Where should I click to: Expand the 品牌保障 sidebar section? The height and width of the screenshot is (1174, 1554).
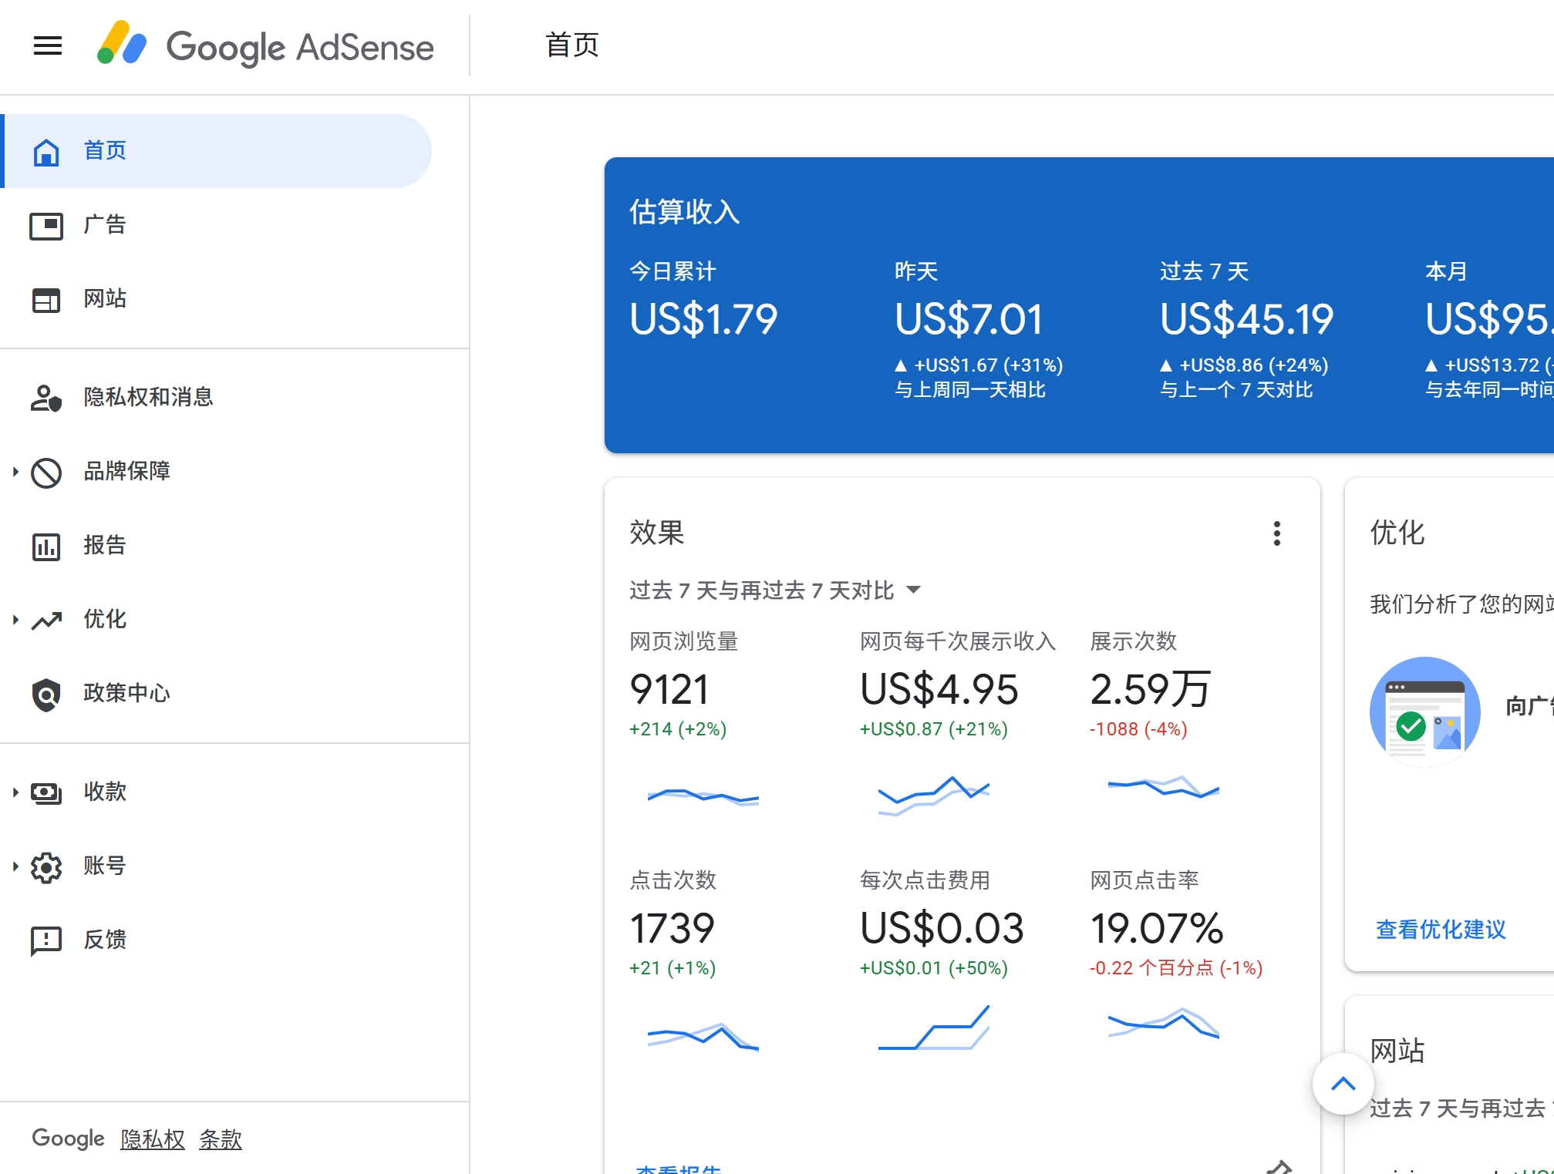(x=15, y=472)
